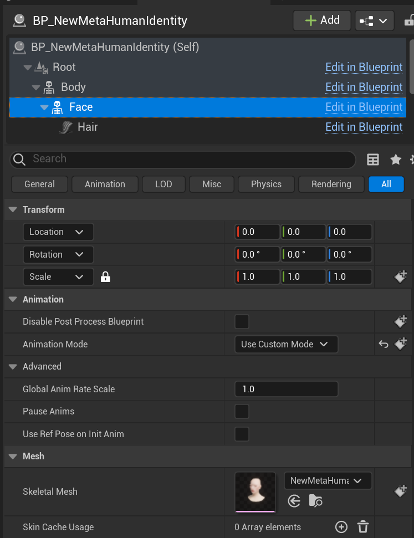Screen dimensions: 414x538
Task: Click Scale X value field
Action: [x=257, y=277]
